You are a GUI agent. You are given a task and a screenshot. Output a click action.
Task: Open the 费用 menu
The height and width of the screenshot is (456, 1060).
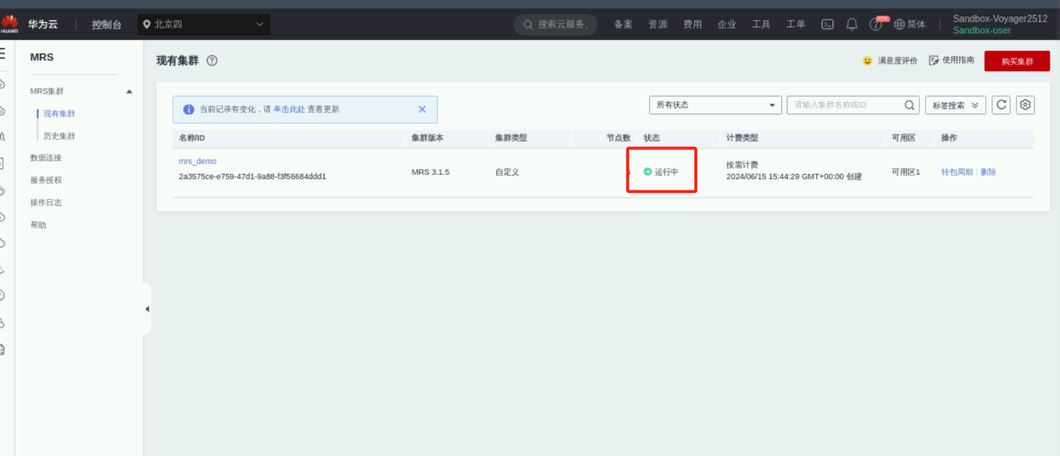click(692, 25)
